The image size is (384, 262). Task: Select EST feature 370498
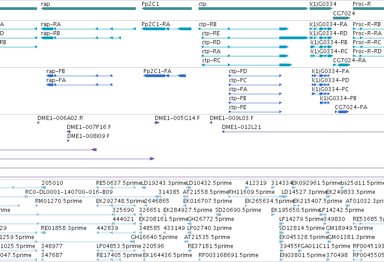pos(337,255)
